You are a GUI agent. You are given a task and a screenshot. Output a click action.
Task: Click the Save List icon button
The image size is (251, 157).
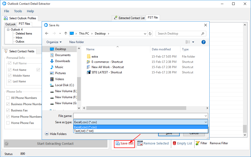pos(118,143)
